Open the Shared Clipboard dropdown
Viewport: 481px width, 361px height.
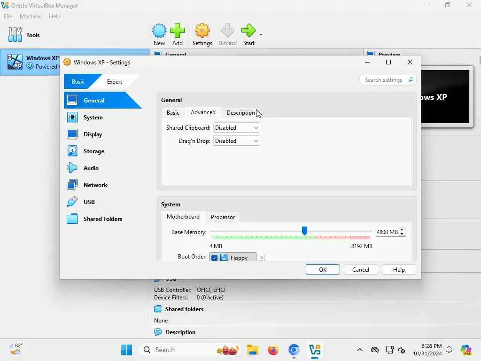(x=237, y=128)
